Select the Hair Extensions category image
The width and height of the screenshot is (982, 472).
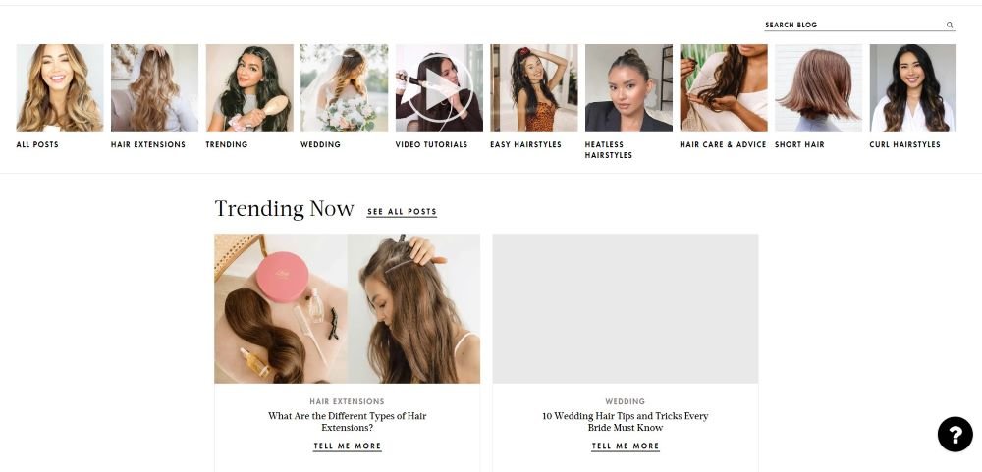click(155, 88)
